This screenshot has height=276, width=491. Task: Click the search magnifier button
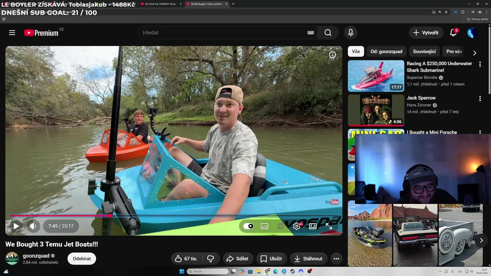pos(328,33)
